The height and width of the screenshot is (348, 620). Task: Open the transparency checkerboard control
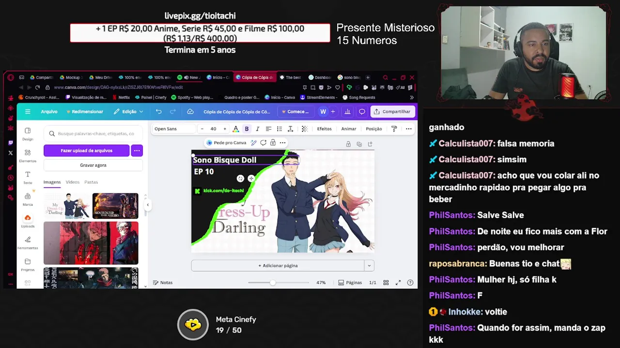coord(305,129)
